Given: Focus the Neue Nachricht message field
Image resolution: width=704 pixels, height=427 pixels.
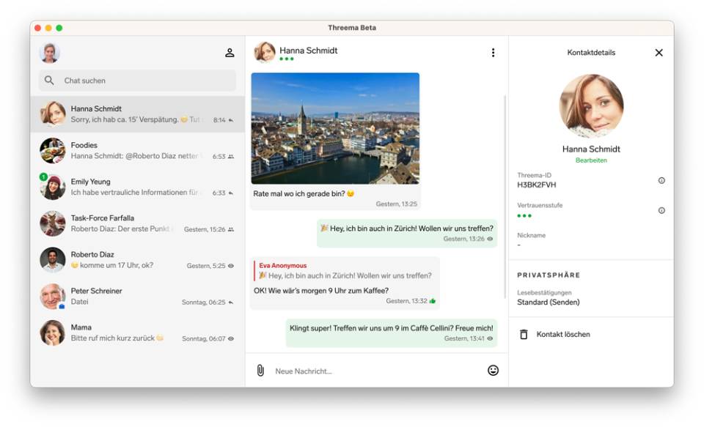Looking at the screenshot, I should [x=377, y=371].
